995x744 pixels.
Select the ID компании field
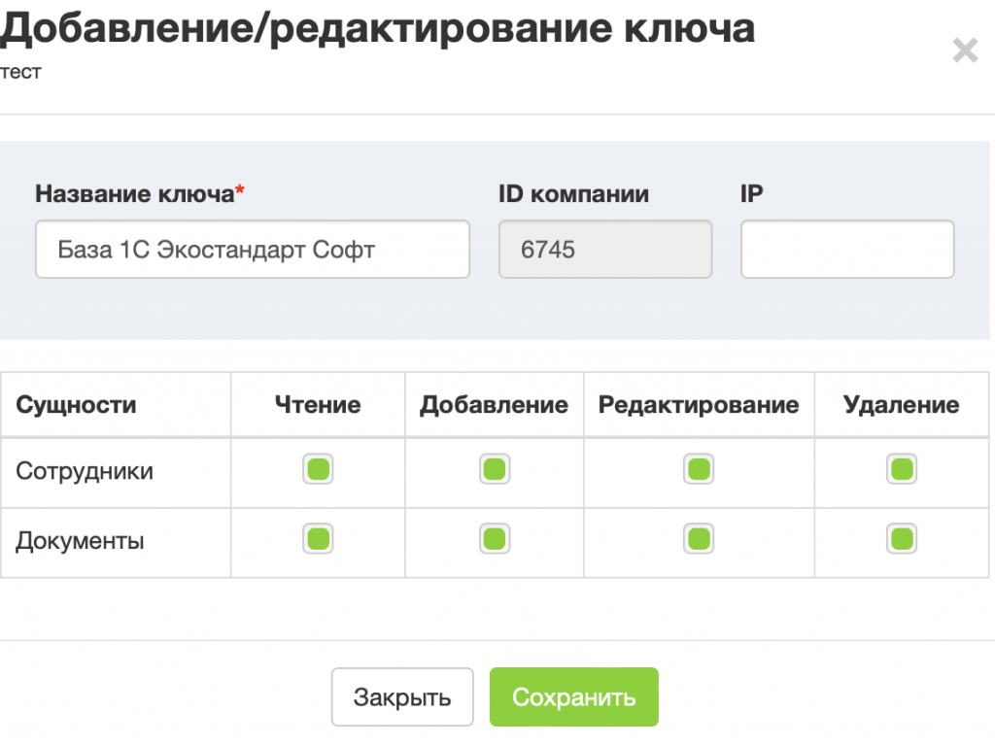coord(605,250)
